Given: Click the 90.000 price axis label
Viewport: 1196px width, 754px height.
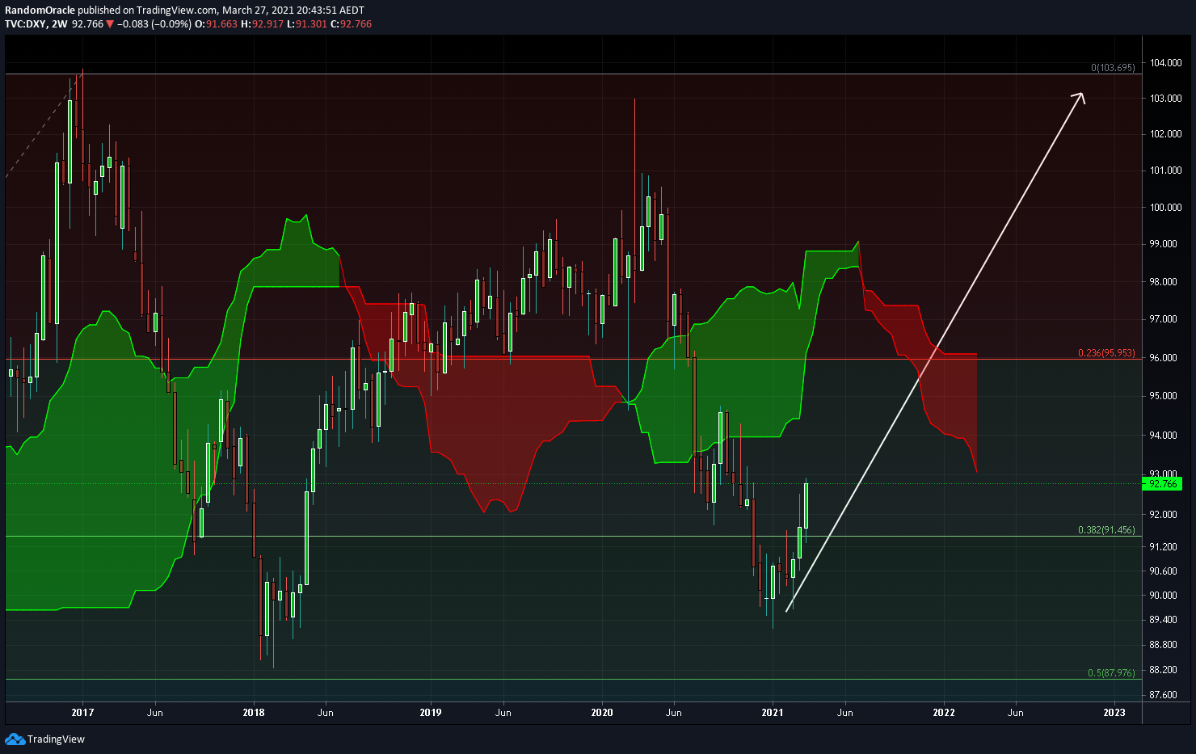Looking at the screenshot, I should point(1163,596).
